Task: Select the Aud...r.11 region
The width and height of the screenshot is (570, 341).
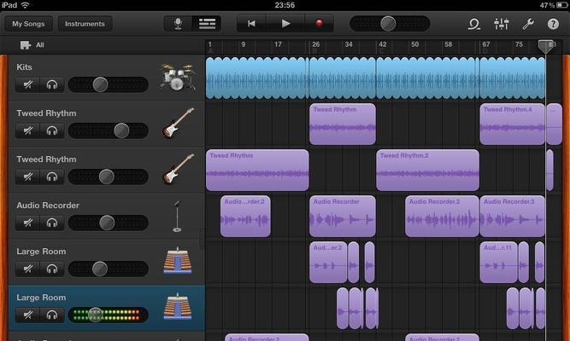Action: pyautogui.click(x=498, y=263)
